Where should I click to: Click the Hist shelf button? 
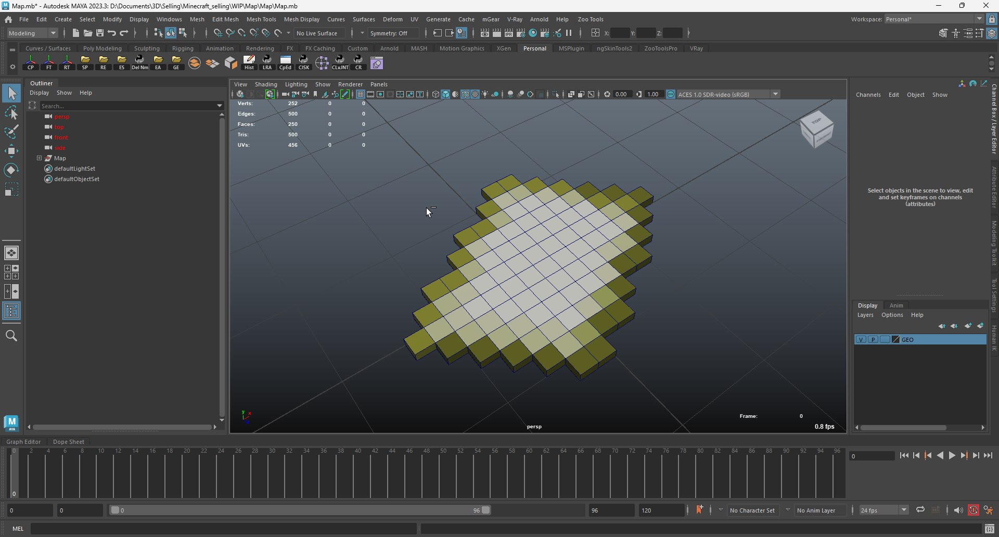click(x=249, y=63)
